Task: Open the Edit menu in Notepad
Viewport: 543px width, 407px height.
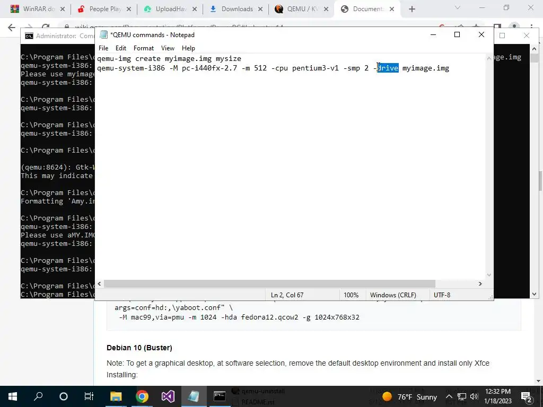Action: [x=120, y=48]
